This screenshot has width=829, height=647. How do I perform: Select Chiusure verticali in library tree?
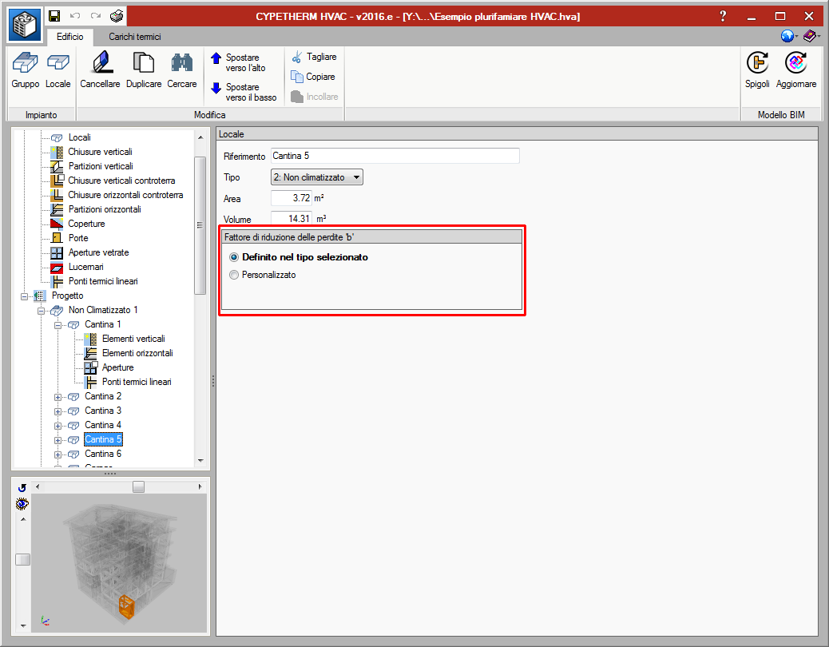(100, 152)
